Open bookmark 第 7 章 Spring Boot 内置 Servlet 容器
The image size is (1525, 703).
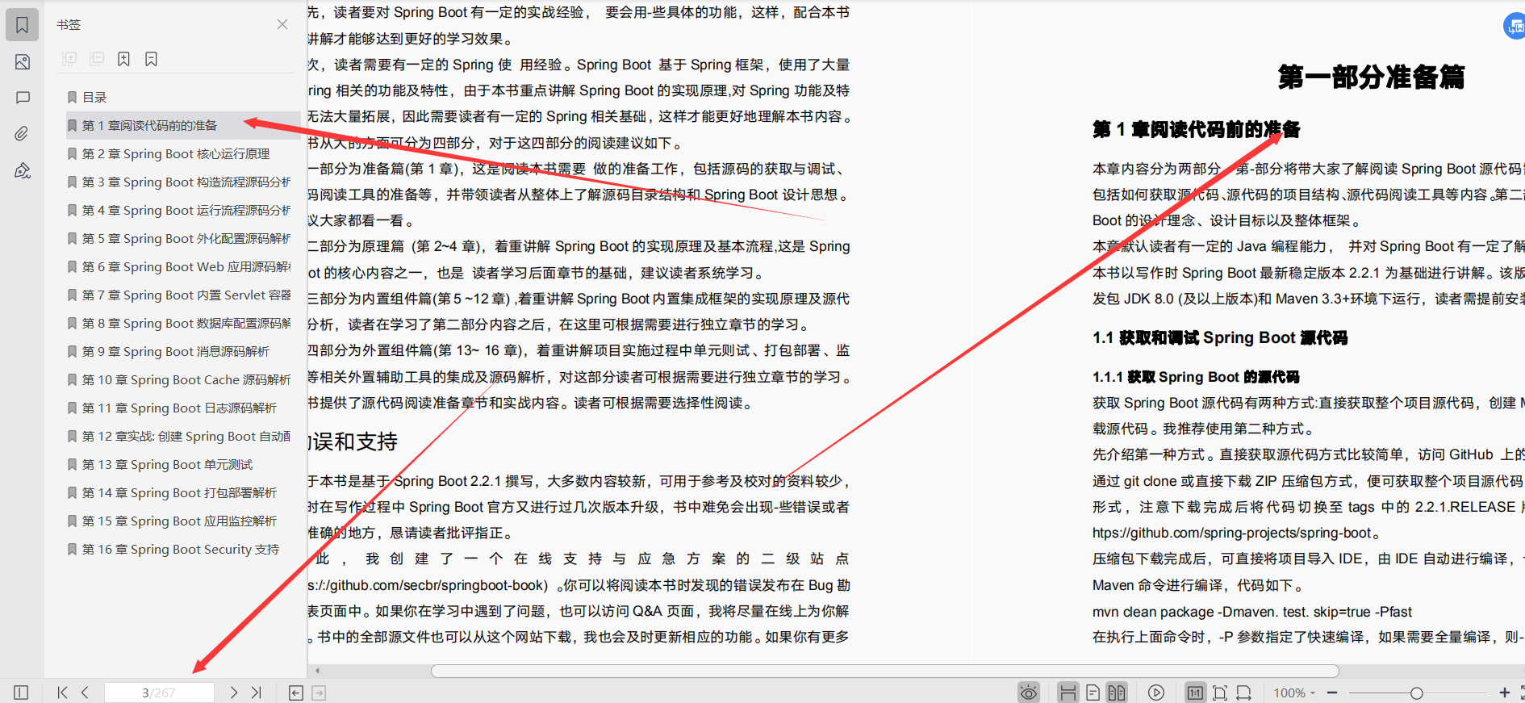coord(186,295)
